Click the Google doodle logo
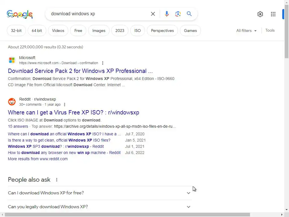 20,14
